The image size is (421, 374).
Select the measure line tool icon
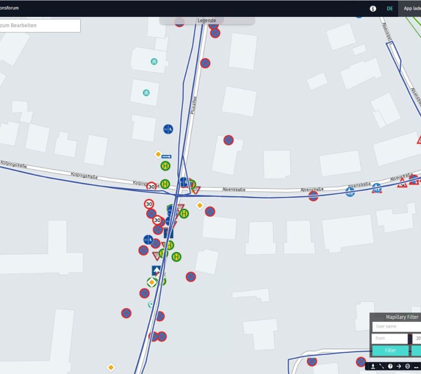tap(382, 366)
